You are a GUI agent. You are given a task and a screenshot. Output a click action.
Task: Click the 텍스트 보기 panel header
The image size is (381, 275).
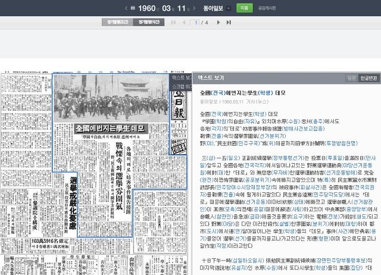286,78
